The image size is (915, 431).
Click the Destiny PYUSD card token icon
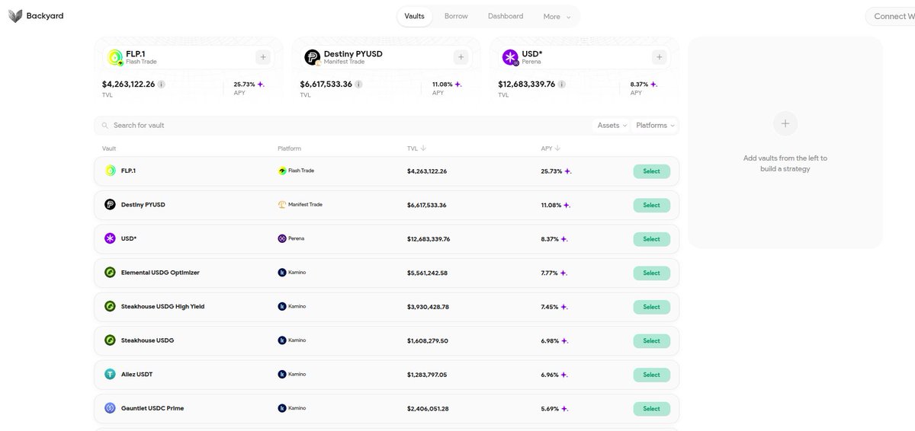(313, 57)
